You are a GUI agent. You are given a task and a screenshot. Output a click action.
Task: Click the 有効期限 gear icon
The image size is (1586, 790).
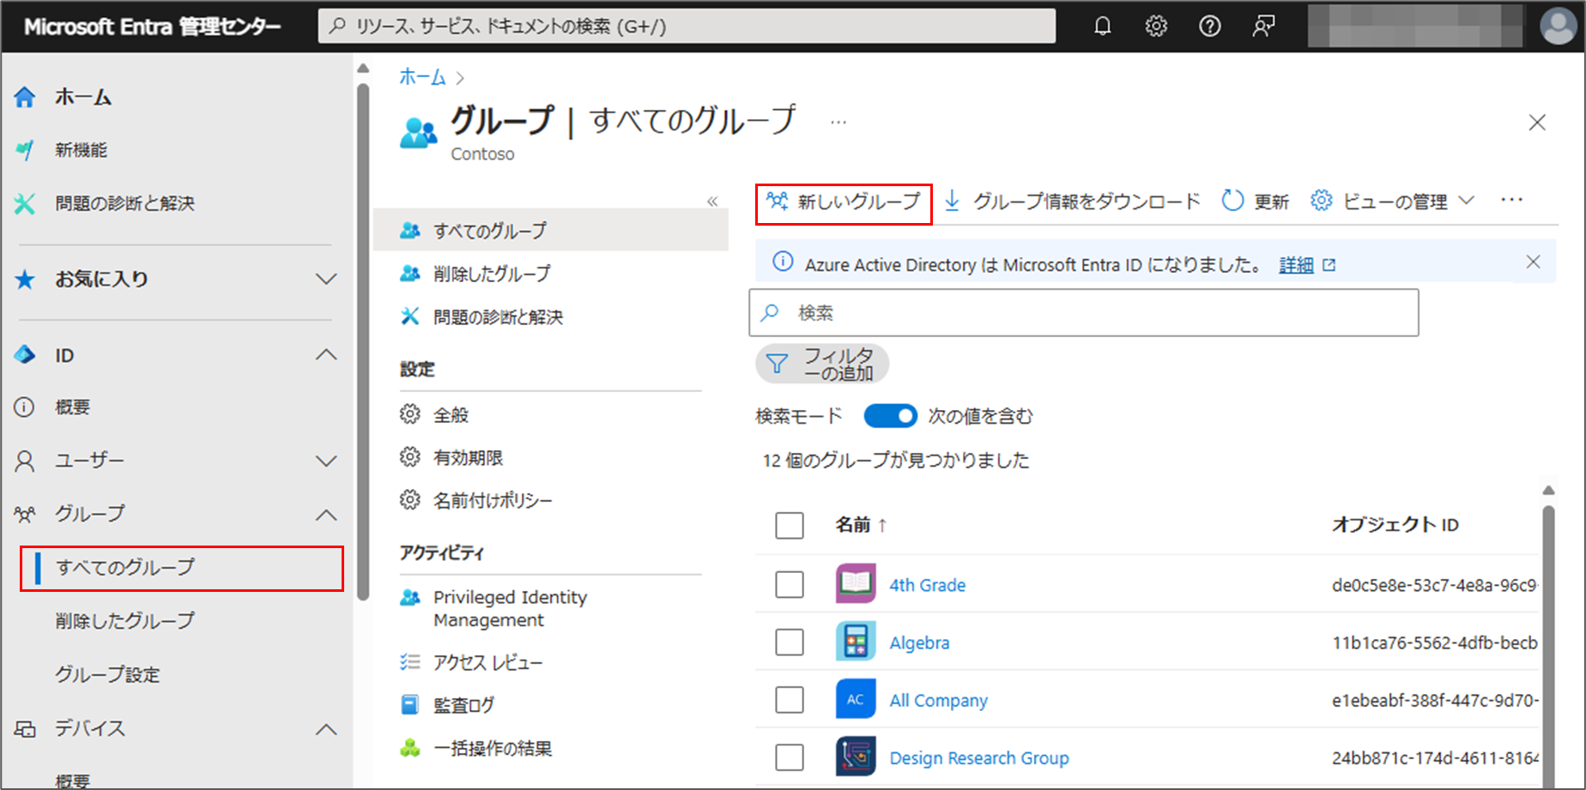tap(410, 457)
